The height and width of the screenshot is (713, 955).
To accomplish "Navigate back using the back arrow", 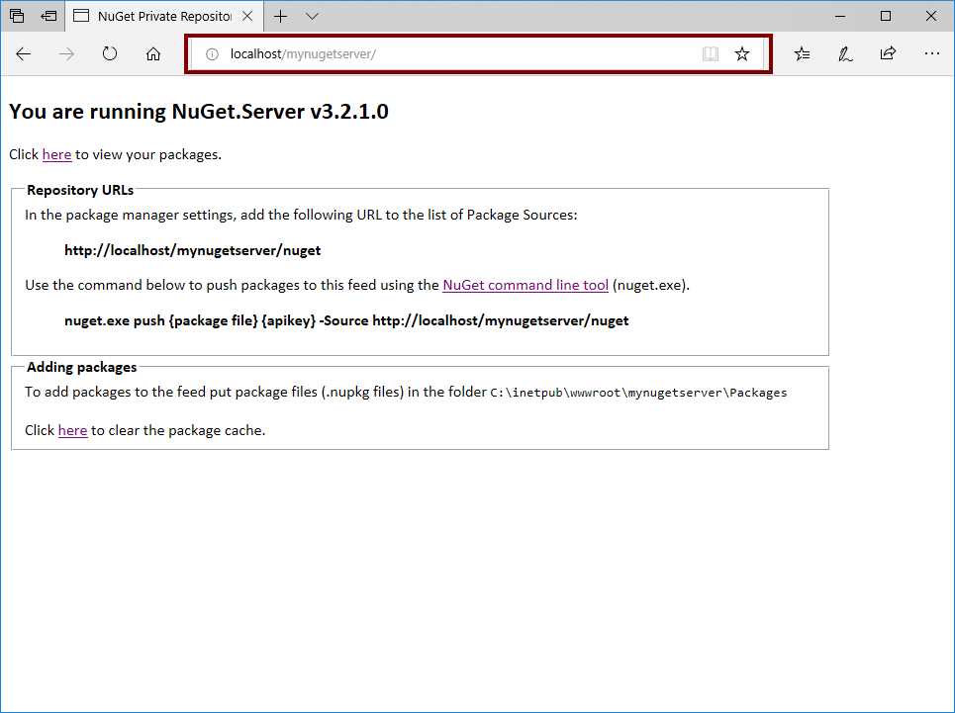I will [24, 54].
